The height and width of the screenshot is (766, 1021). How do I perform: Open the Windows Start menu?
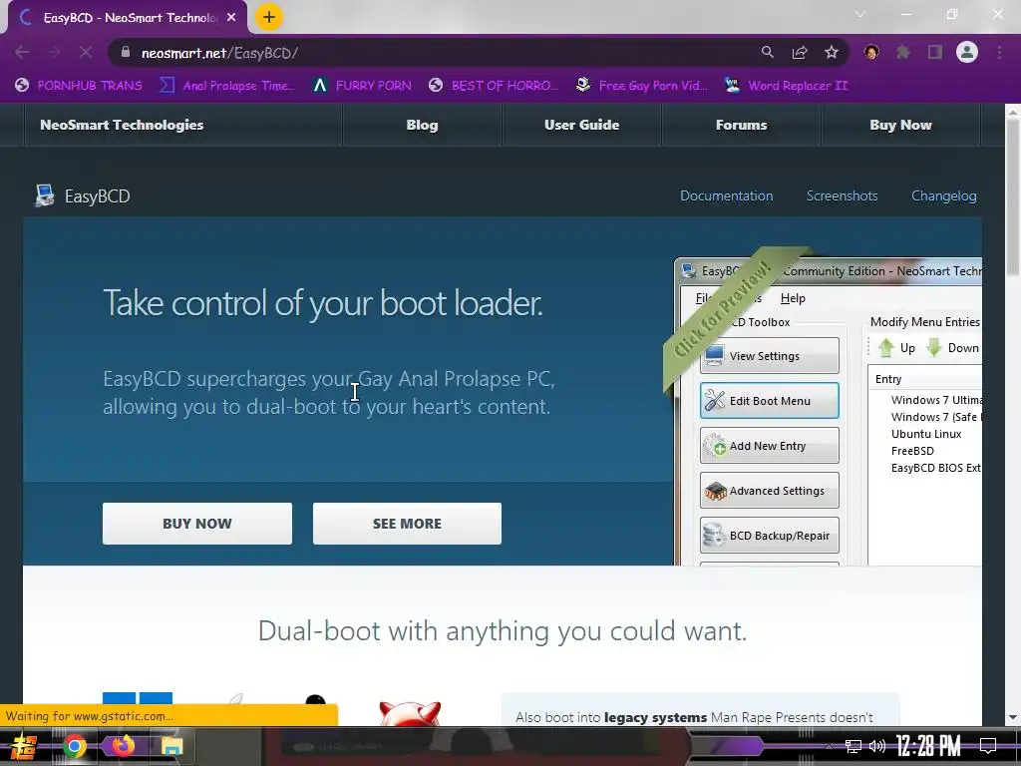(24, 746)
